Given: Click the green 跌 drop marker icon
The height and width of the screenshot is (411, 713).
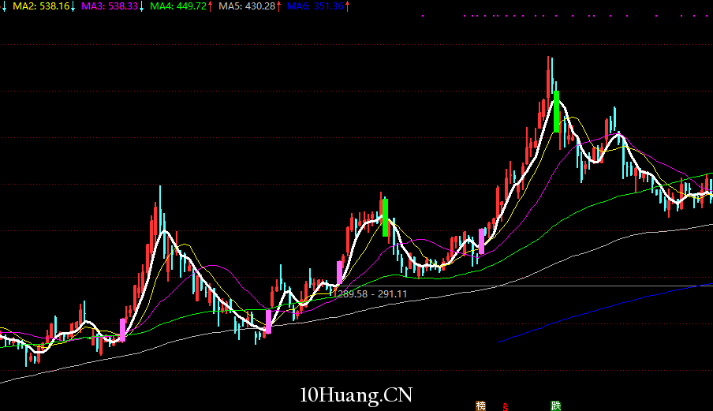Looking at the screenshot, I should pos(555,406).
